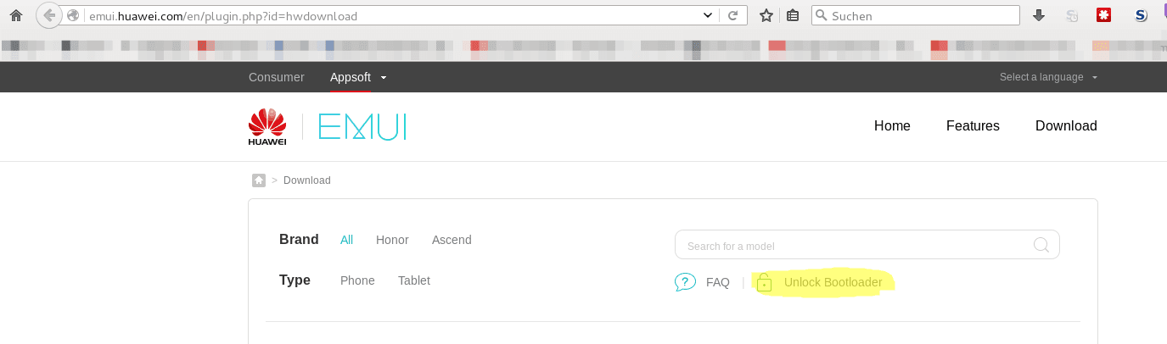Click the breadcrumb home icon
The width and height of the screenshot is (1167, 344).
(x=259, y=180)
